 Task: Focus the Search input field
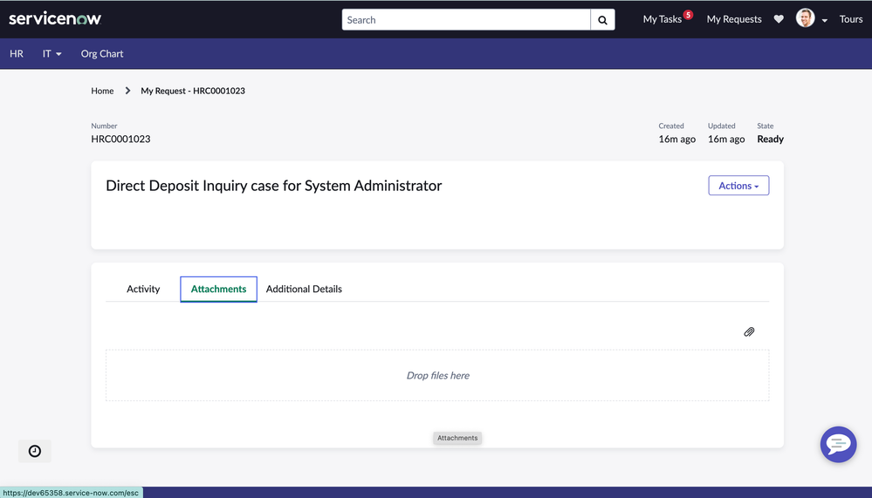coord(466,20)
